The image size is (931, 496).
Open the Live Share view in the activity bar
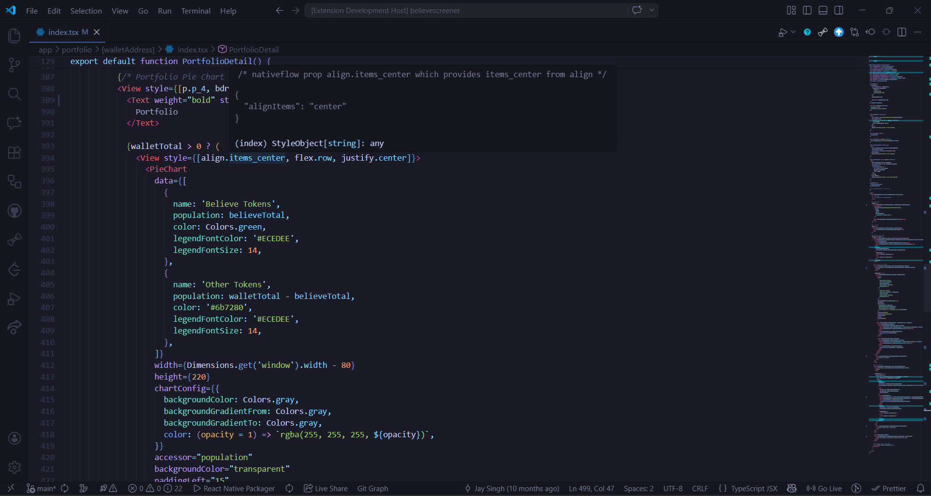coord(15,327)
